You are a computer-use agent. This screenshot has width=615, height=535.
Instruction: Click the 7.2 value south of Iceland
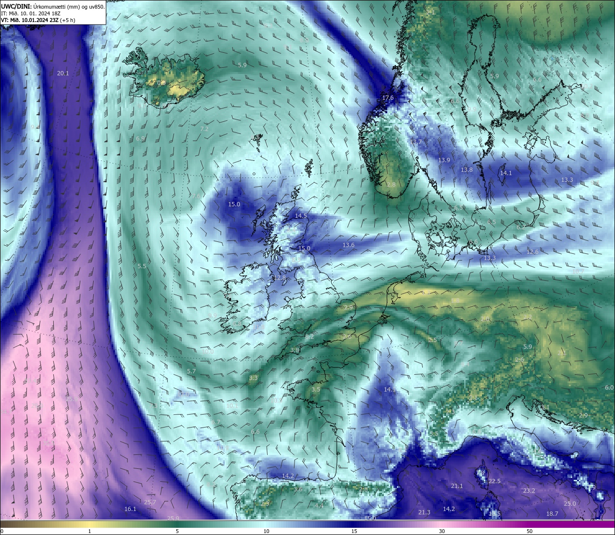tap(204, 129)
